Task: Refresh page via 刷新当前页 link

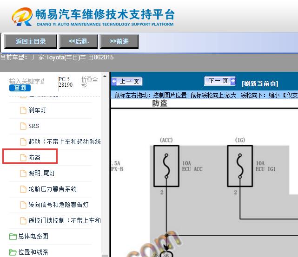Action: coord(260,84)
